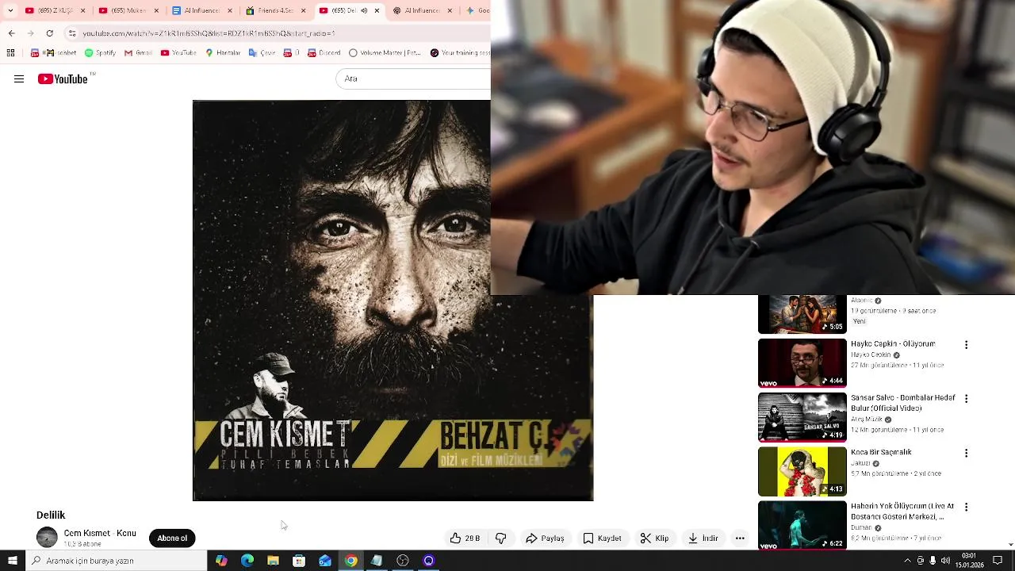This screenshot has height=571, width=1015.
Task: Open the Windows Start menu
Action: point(13,561)
